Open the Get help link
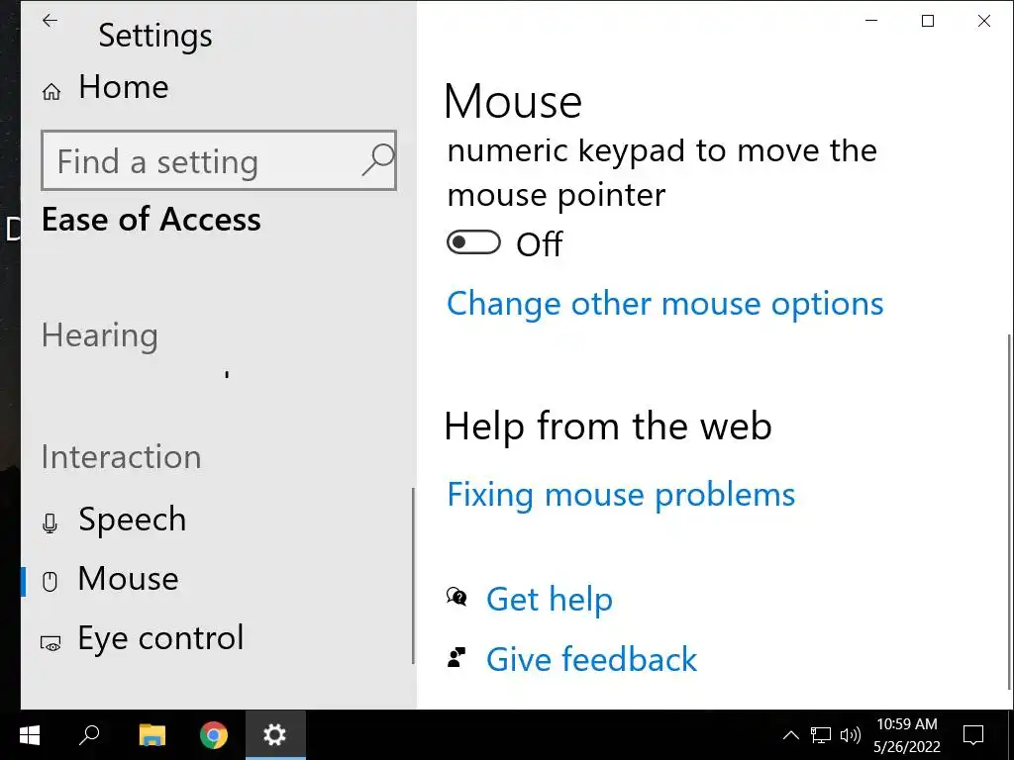This screenshot has width=1014, height=760. click(x=549, y=600)
